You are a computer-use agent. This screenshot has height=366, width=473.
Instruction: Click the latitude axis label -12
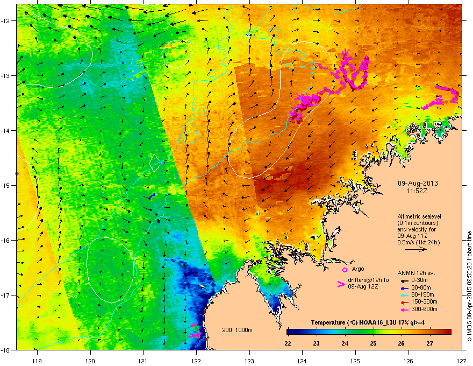click(5, 21)
